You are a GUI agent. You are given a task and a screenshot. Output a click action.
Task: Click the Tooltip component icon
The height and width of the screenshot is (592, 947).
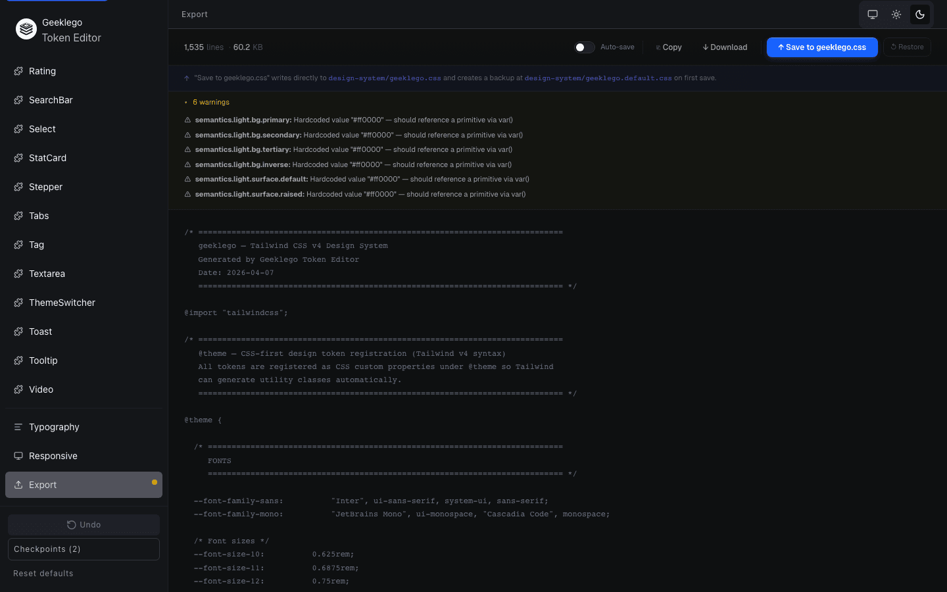pyautogui.click(x=18, y=360)
